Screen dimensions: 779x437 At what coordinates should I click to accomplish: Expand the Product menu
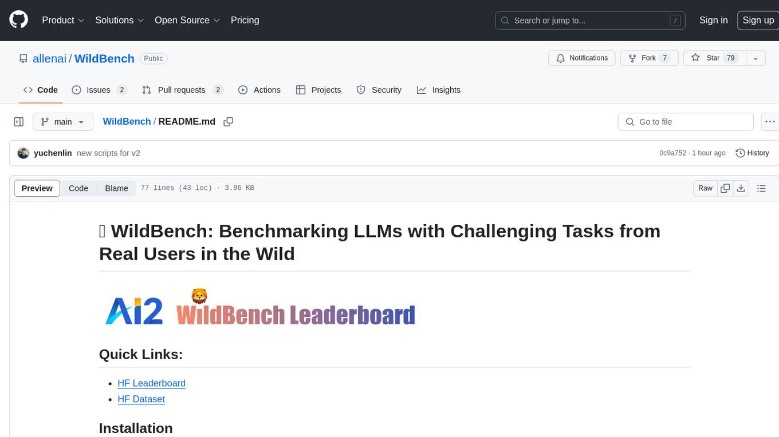click(x=63, y=20)
